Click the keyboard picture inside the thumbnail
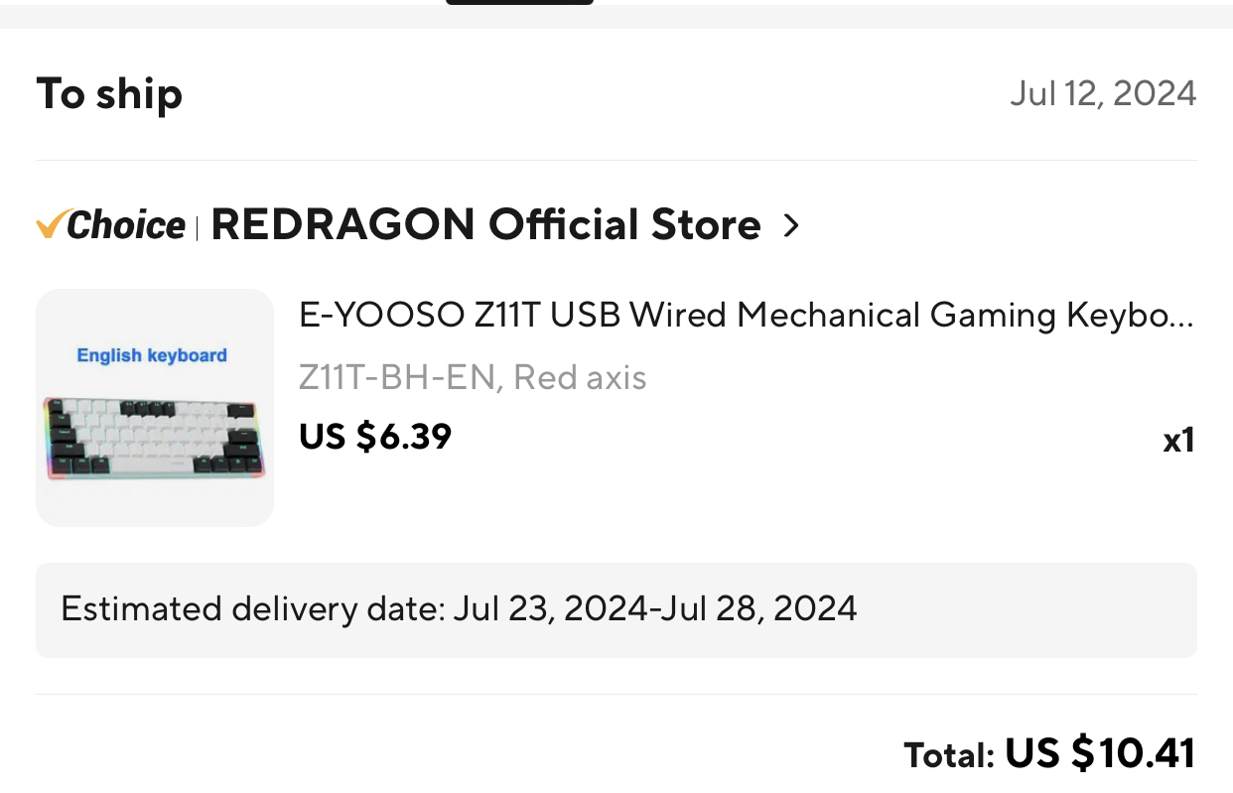This screenshot has height=793, width=1233. pyautogui.click(x=154, y=438)
